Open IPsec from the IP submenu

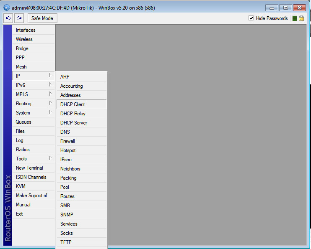click(x=82, y=160)
